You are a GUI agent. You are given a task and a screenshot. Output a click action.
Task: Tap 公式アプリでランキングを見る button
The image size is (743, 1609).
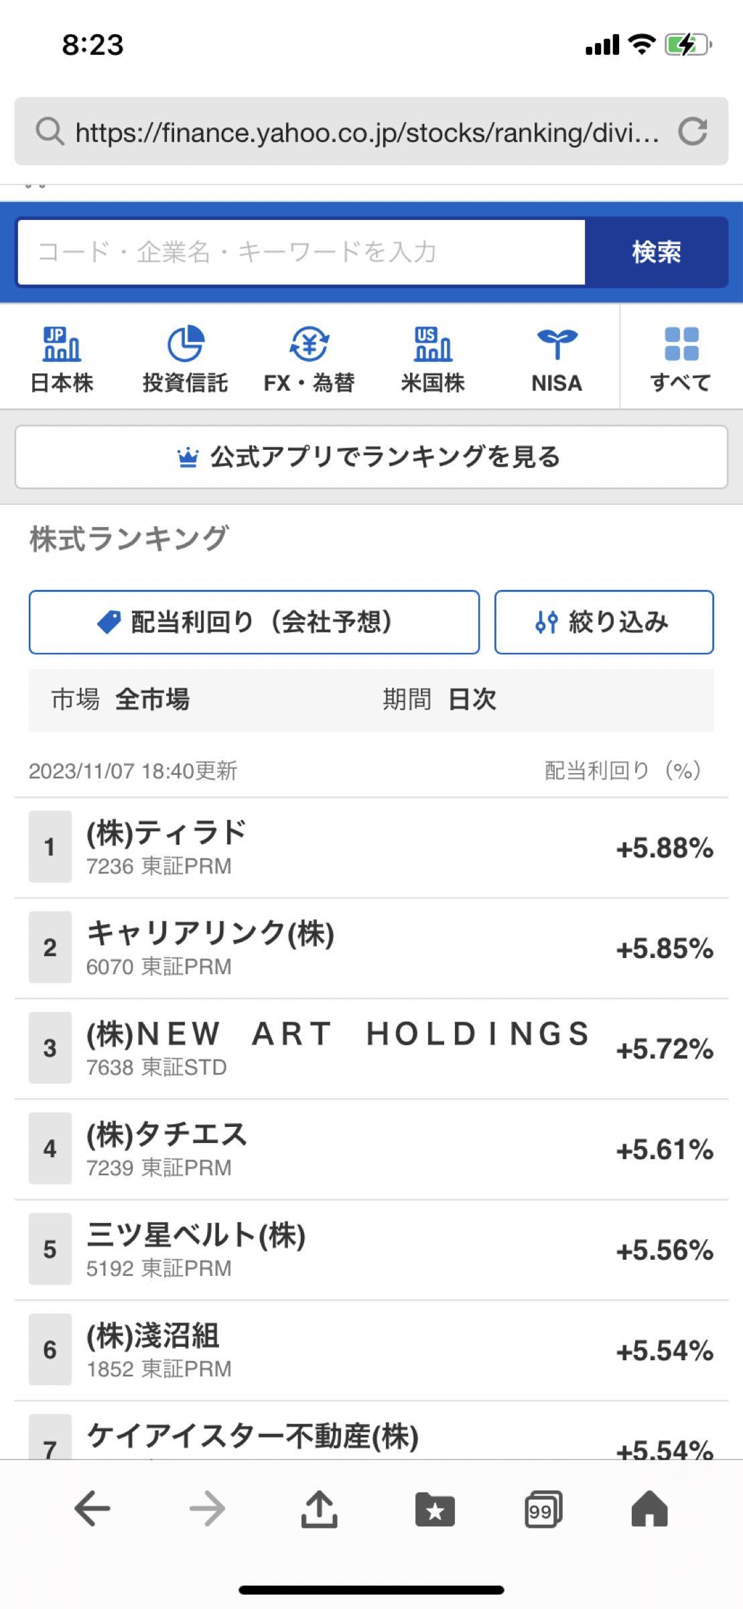pos(371,457)
